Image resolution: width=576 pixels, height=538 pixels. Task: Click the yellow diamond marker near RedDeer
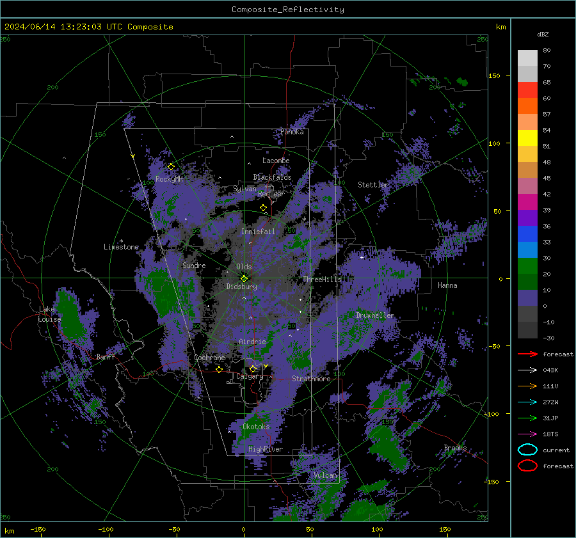tap(263, 208)
